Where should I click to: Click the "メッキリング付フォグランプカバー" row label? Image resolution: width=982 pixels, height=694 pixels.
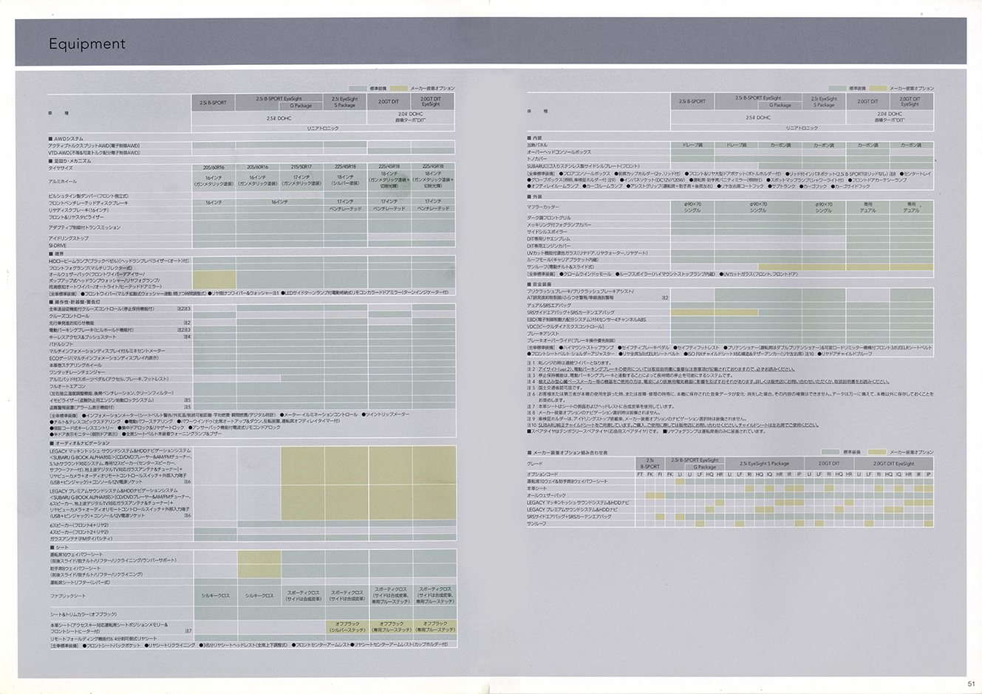(x=559, y=224)
